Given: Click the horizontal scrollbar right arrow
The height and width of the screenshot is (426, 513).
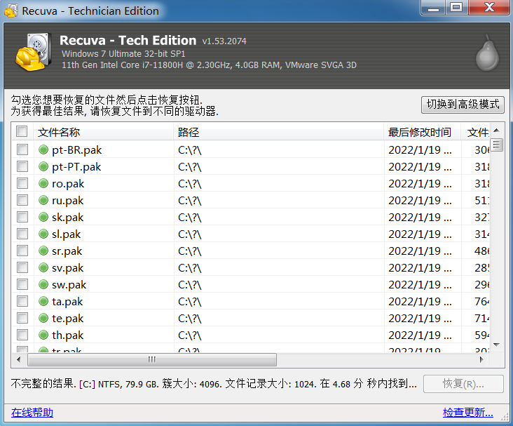Looking at the screenshot, I should [x=481, y=359].
